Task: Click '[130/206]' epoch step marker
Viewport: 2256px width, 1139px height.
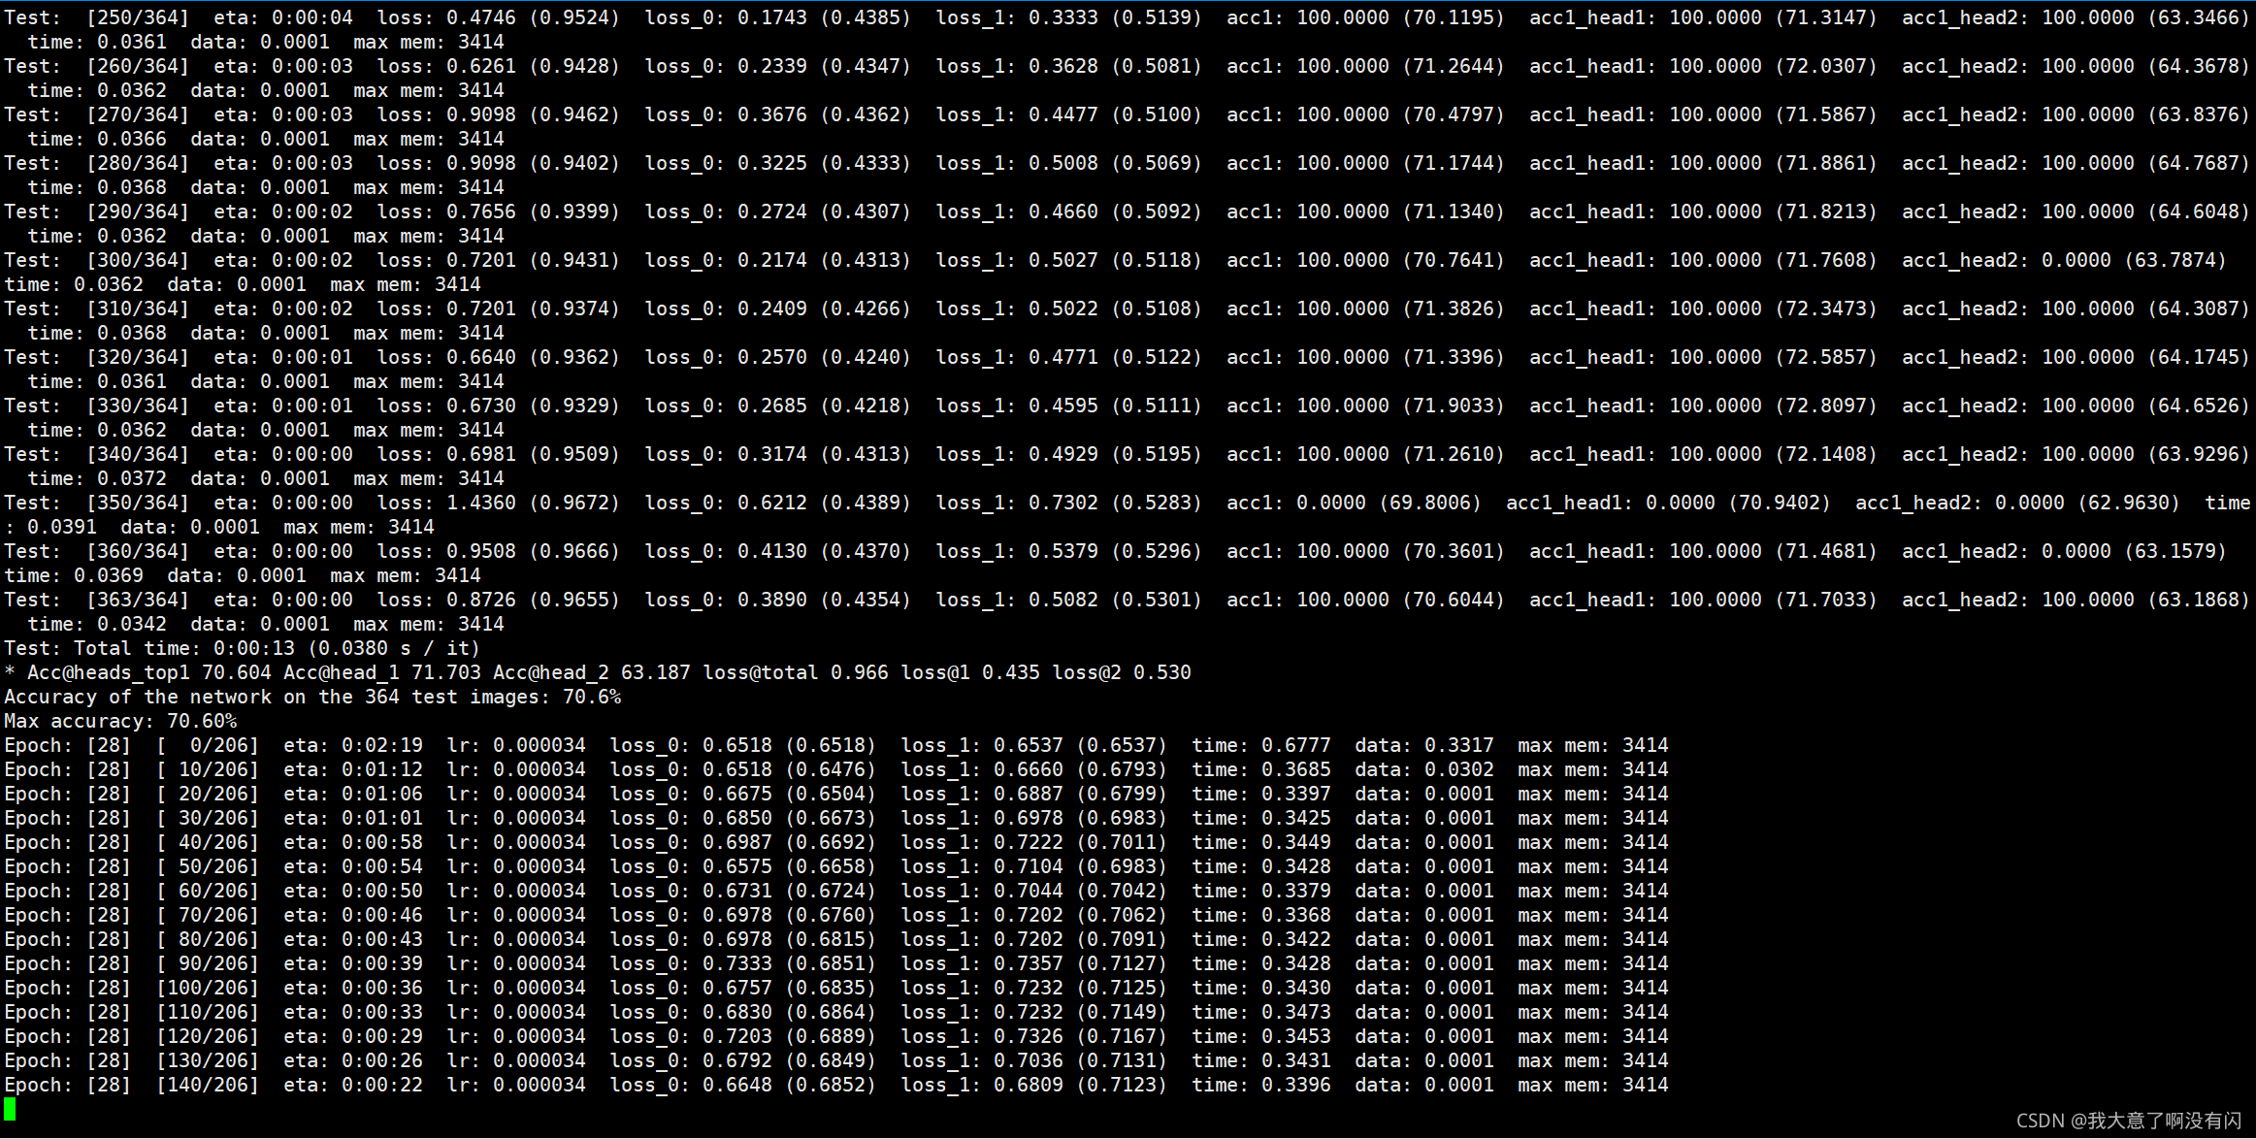Action: pos(208,1060)
